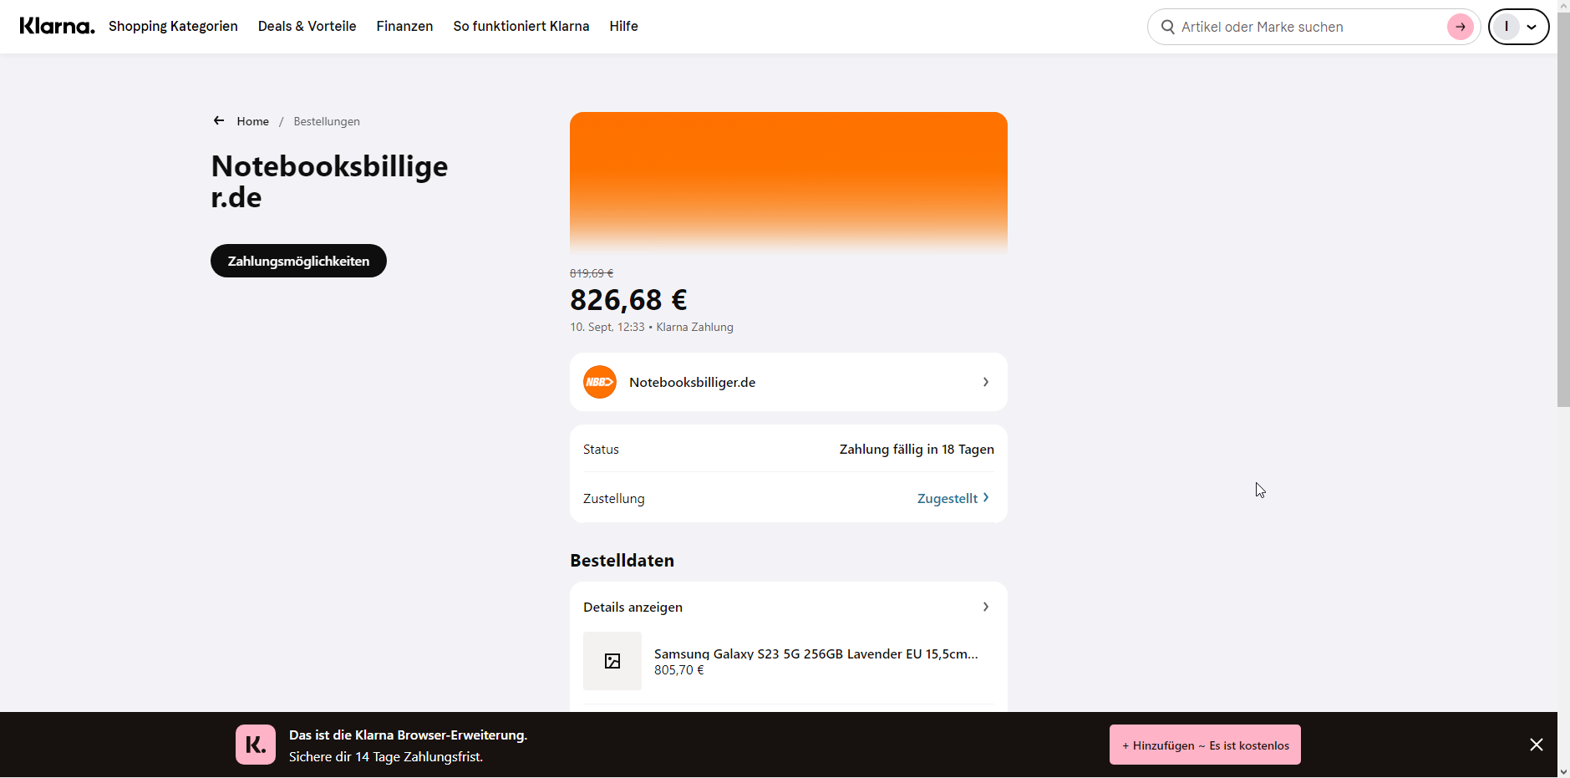Open the Zugestellt delivery details

(953, 498)
